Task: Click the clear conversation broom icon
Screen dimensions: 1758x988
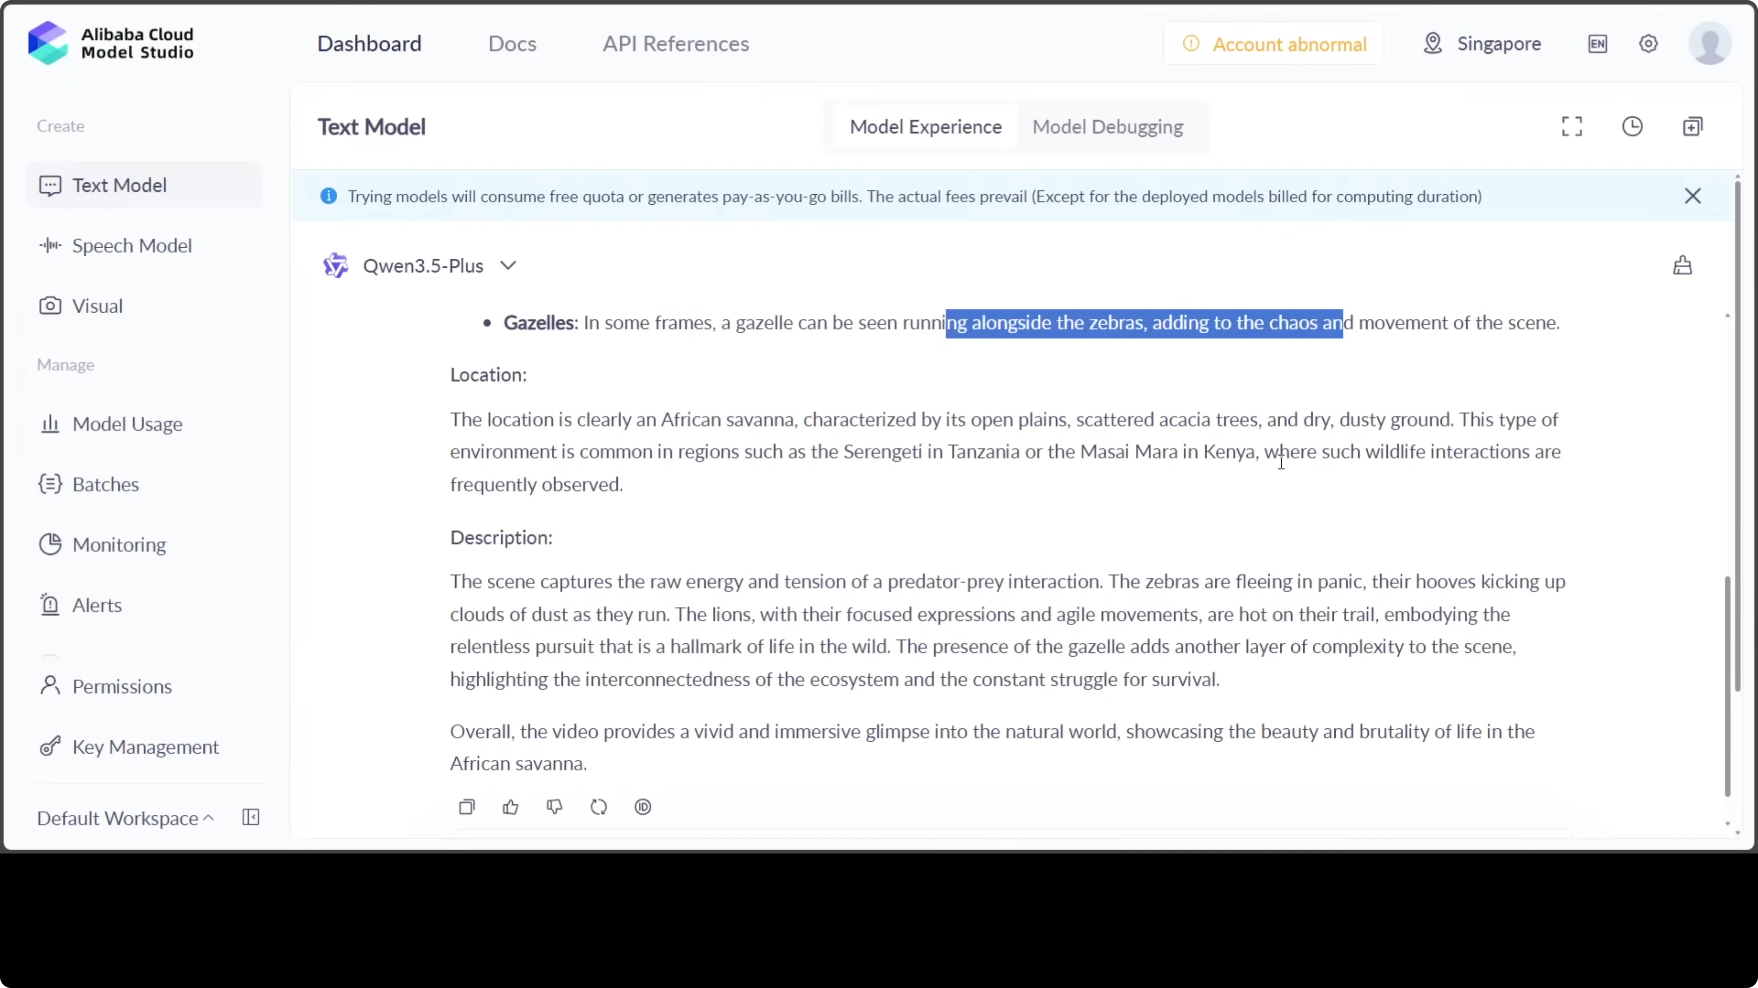Action: pyautogui.click(x=1682, y=265)
